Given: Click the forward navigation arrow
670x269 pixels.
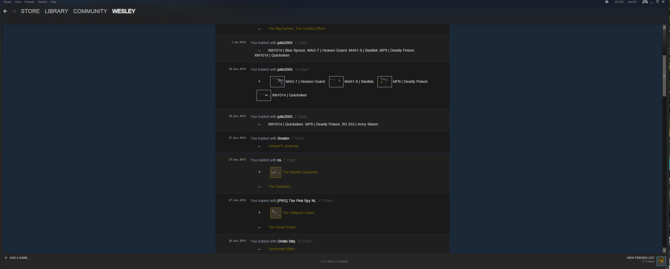Looking at the screenshot, I should click(14, 11).
